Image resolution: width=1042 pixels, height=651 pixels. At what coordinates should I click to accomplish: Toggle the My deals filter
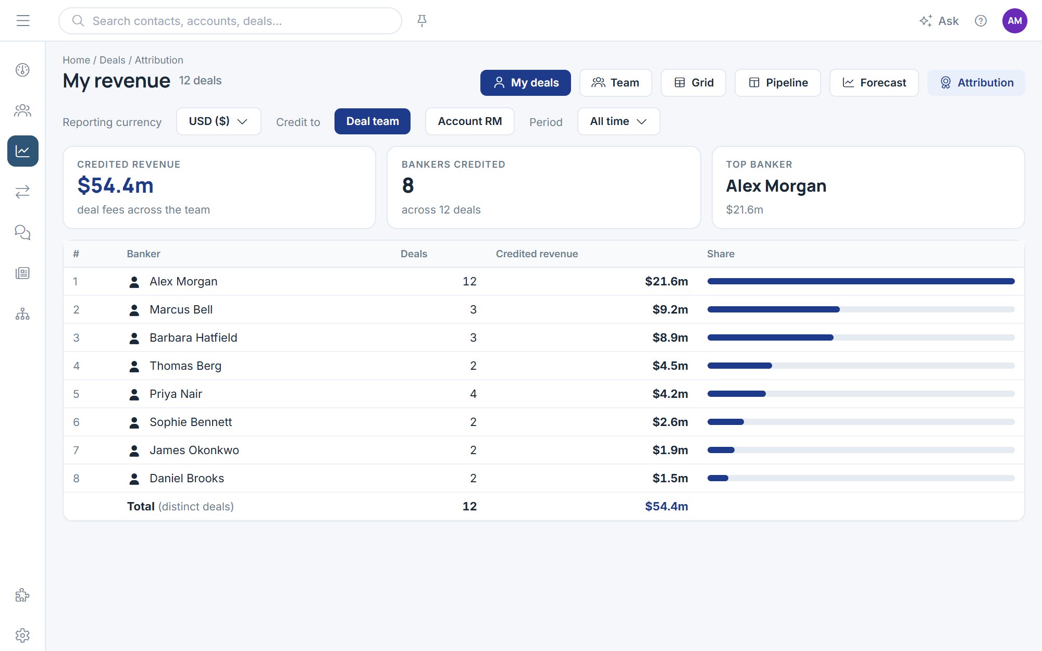525,83
